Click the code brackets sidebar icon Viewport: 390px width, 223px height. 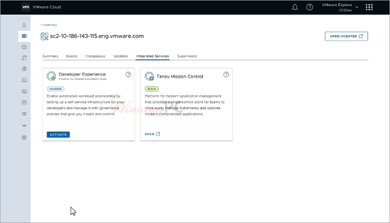tap(24, 126)
